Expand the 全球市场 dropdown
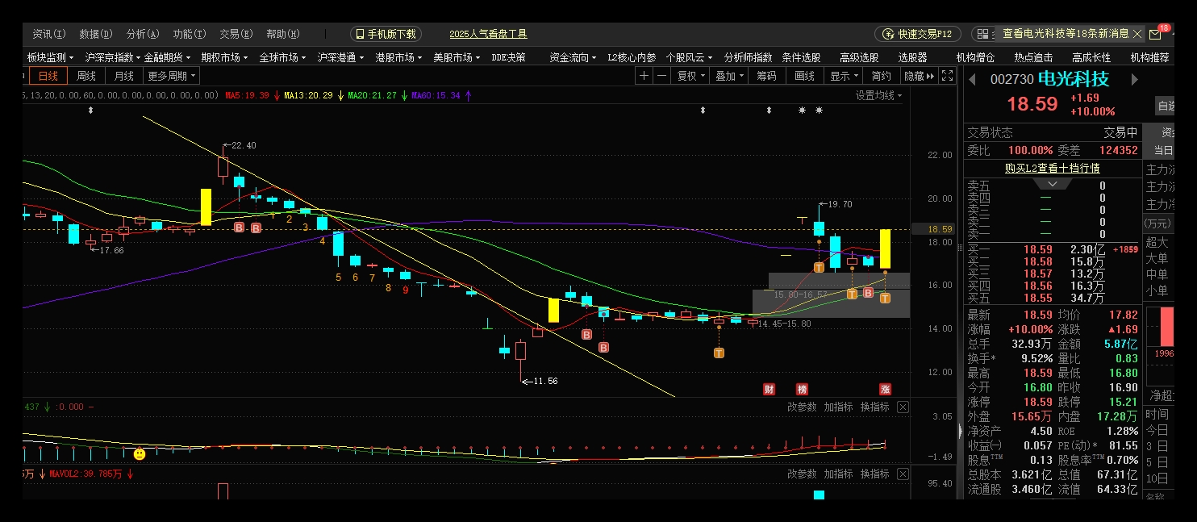The width and height of the screenshot is (1197, 522). 282,58
